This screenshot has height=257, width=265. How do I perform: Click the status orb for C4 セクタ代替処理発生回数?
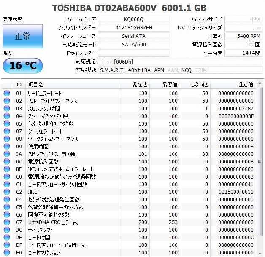pos(7,199)
